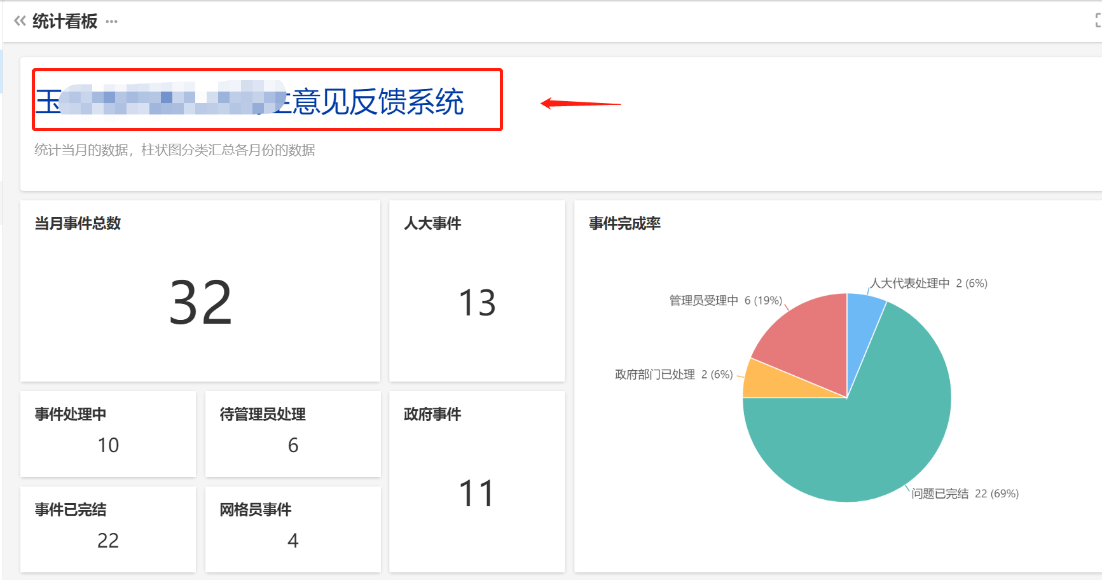The height and width of the screenshot is (580, 1102).
Task: Toggle the fullscreen icon at top right
Action: 1098,21
